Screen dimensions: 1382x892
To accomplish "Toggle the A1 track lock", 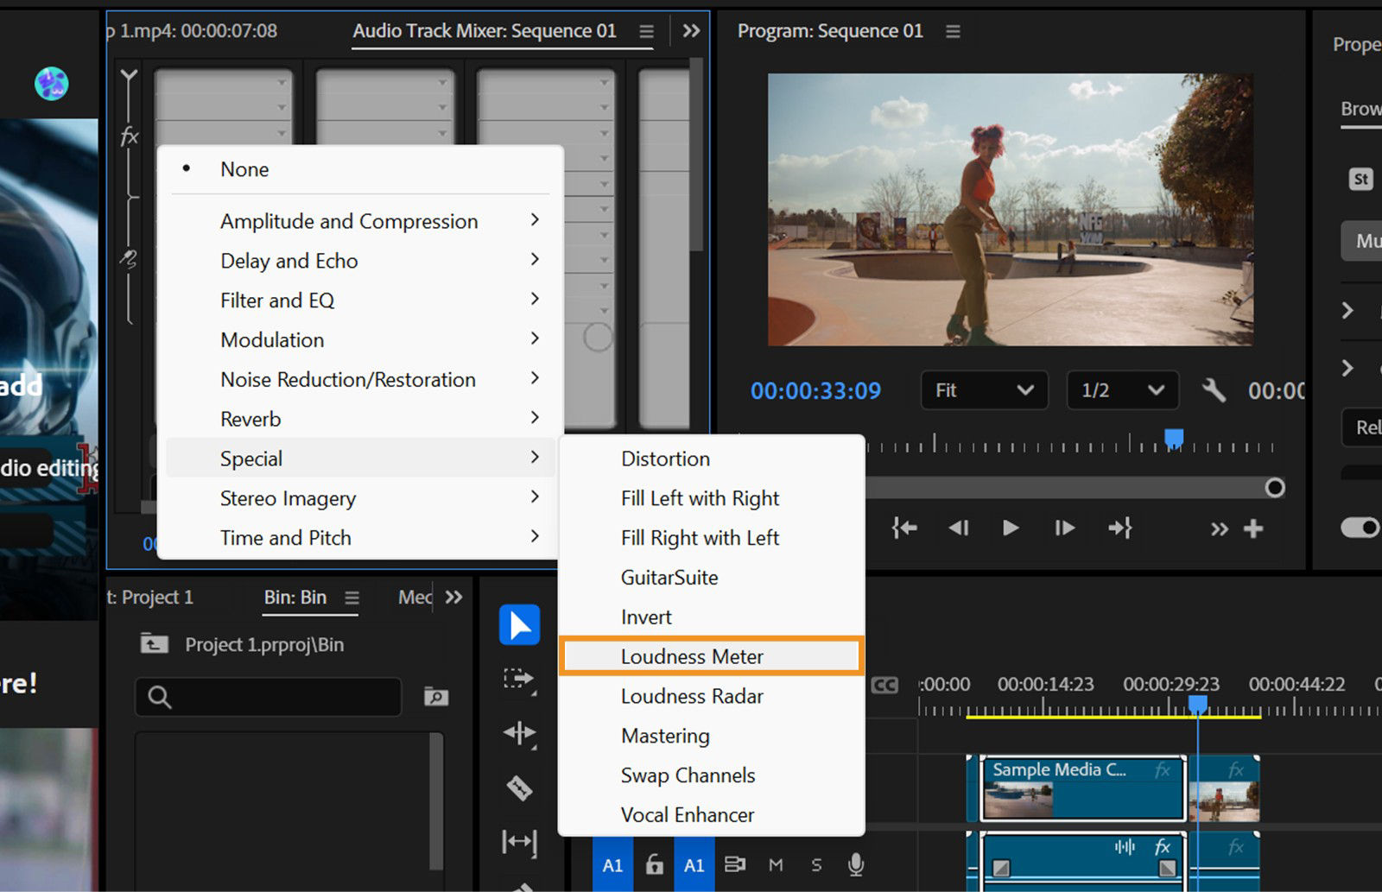I will pos(655,864).
